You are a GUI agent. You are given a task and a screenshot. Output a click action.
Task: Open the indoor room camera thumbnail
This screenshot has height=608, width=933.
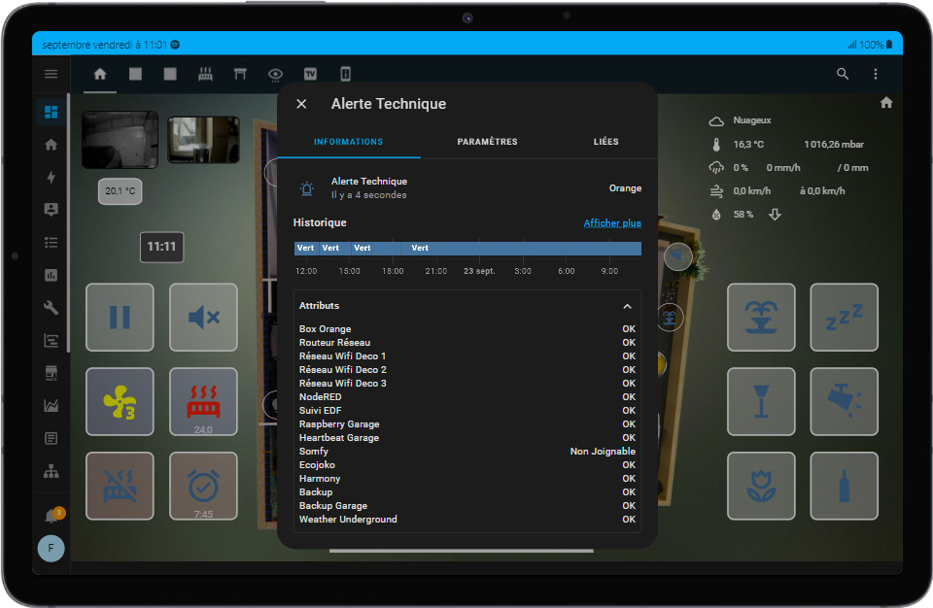coord(203,140)
